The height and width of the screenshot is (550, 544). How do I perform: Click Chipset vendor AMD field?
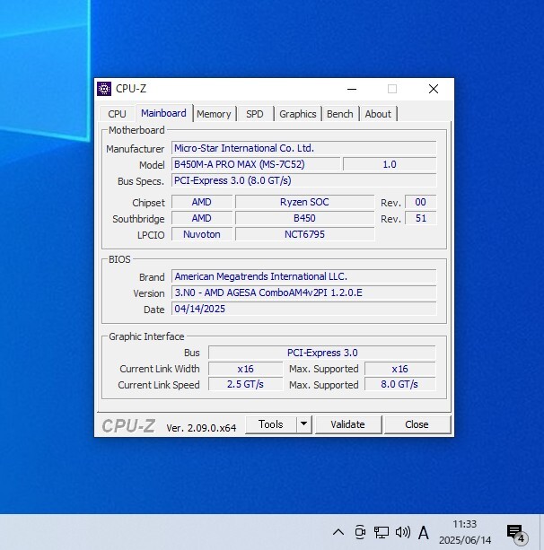(202, 202)
